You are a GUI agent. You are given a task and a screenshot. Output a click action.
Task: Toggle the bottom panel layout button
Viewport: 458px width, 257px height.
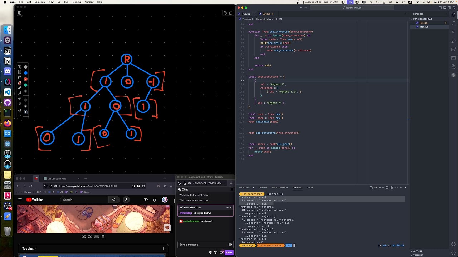coord(445,7)
